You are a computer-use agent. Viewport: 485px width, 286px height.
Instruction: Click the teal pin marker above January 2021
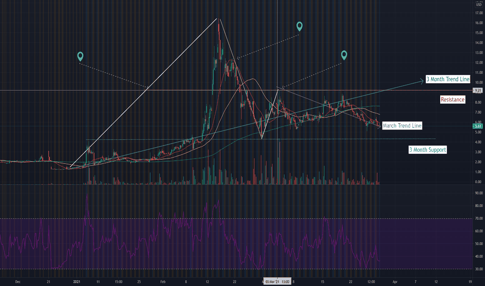tap(80, 56)
